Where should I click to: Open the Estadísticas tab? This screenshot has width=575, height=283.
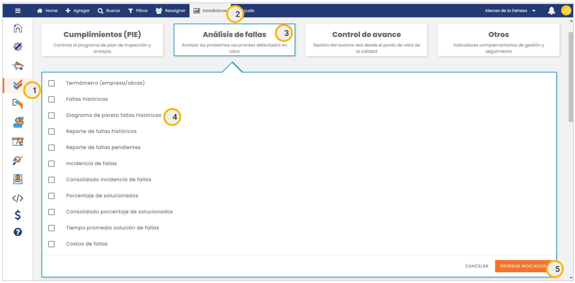[210, 11]
